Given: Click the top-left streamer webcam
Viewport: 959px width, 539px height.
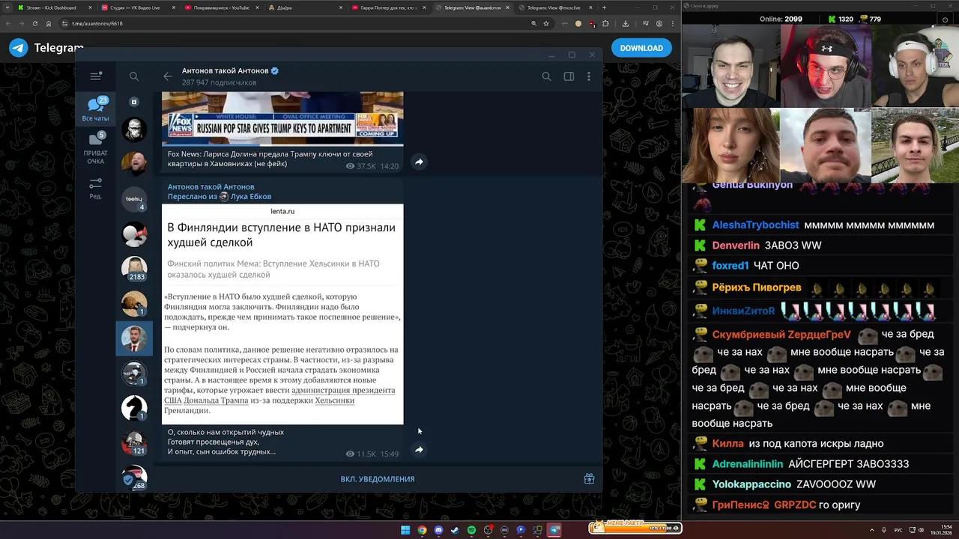Looking at the screenshot, I should click(730, 67).
